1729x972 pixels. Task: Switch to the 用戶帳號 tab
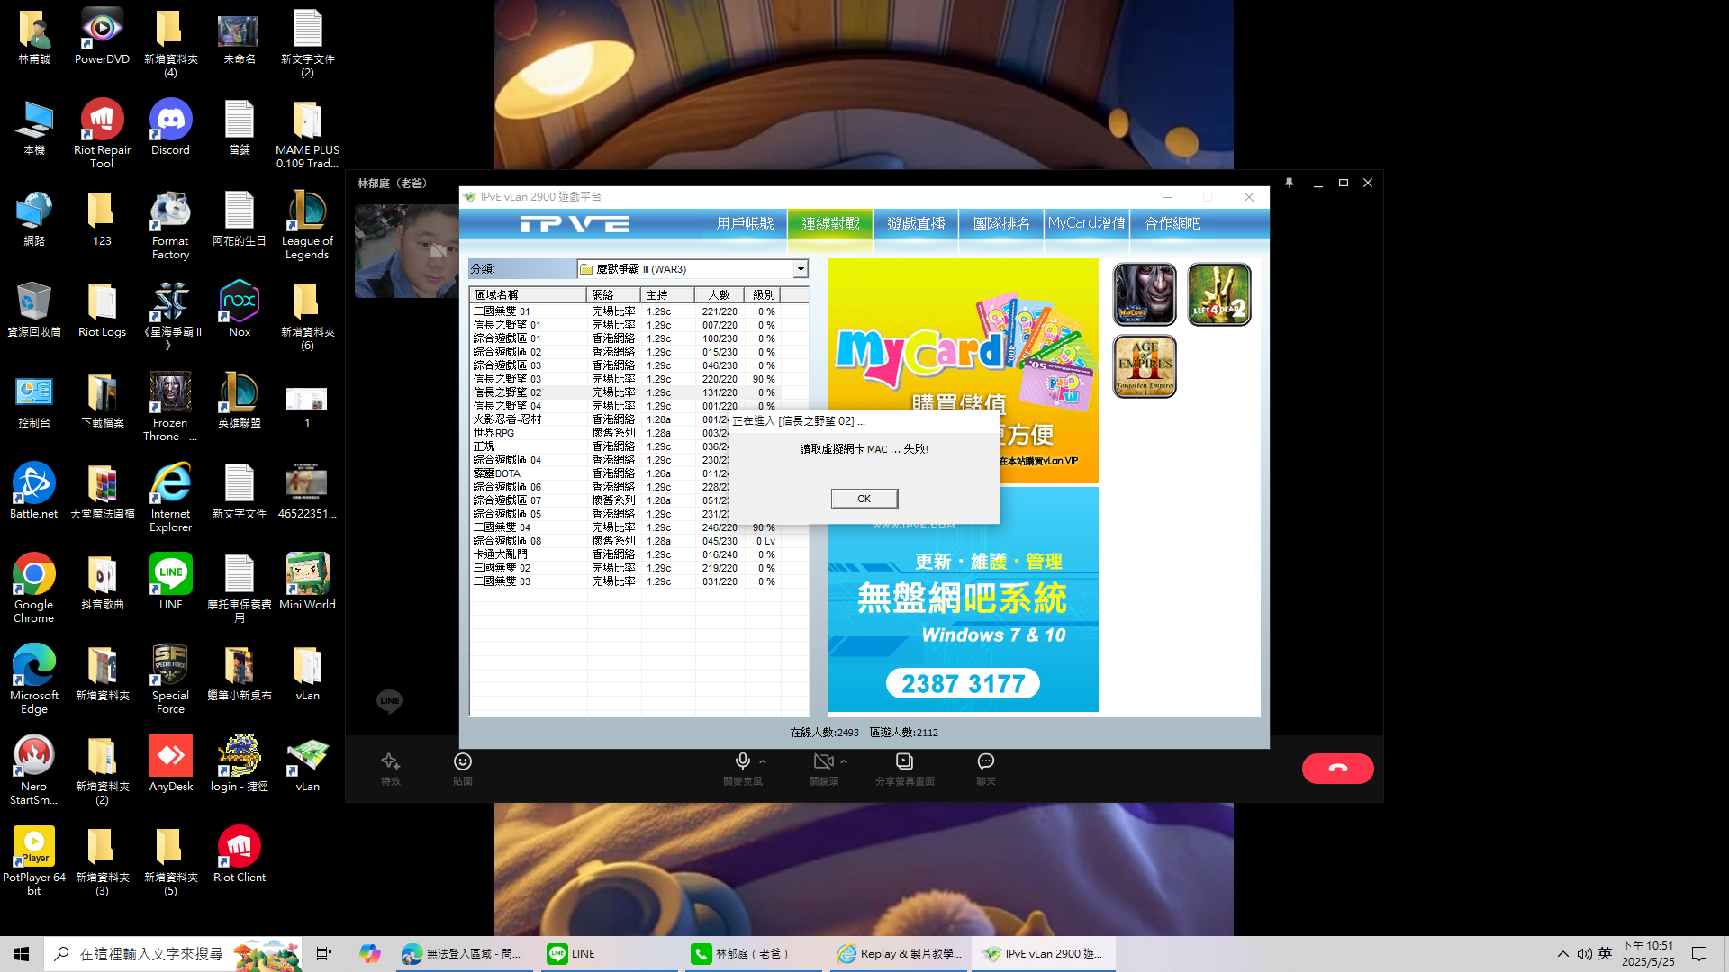[745, 224]
